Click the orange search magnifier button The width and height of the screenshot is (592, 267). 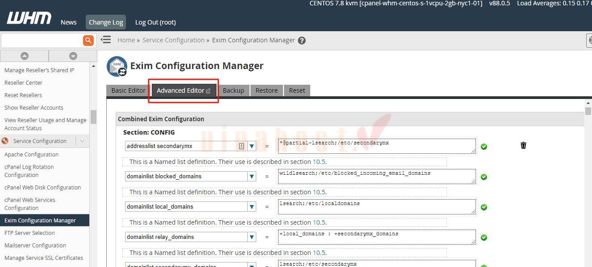pos(88,41)
